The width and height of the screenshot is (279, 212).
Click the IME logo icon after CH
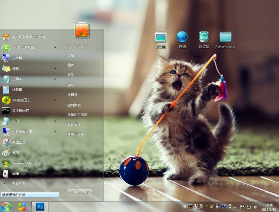tap(190, 206)
